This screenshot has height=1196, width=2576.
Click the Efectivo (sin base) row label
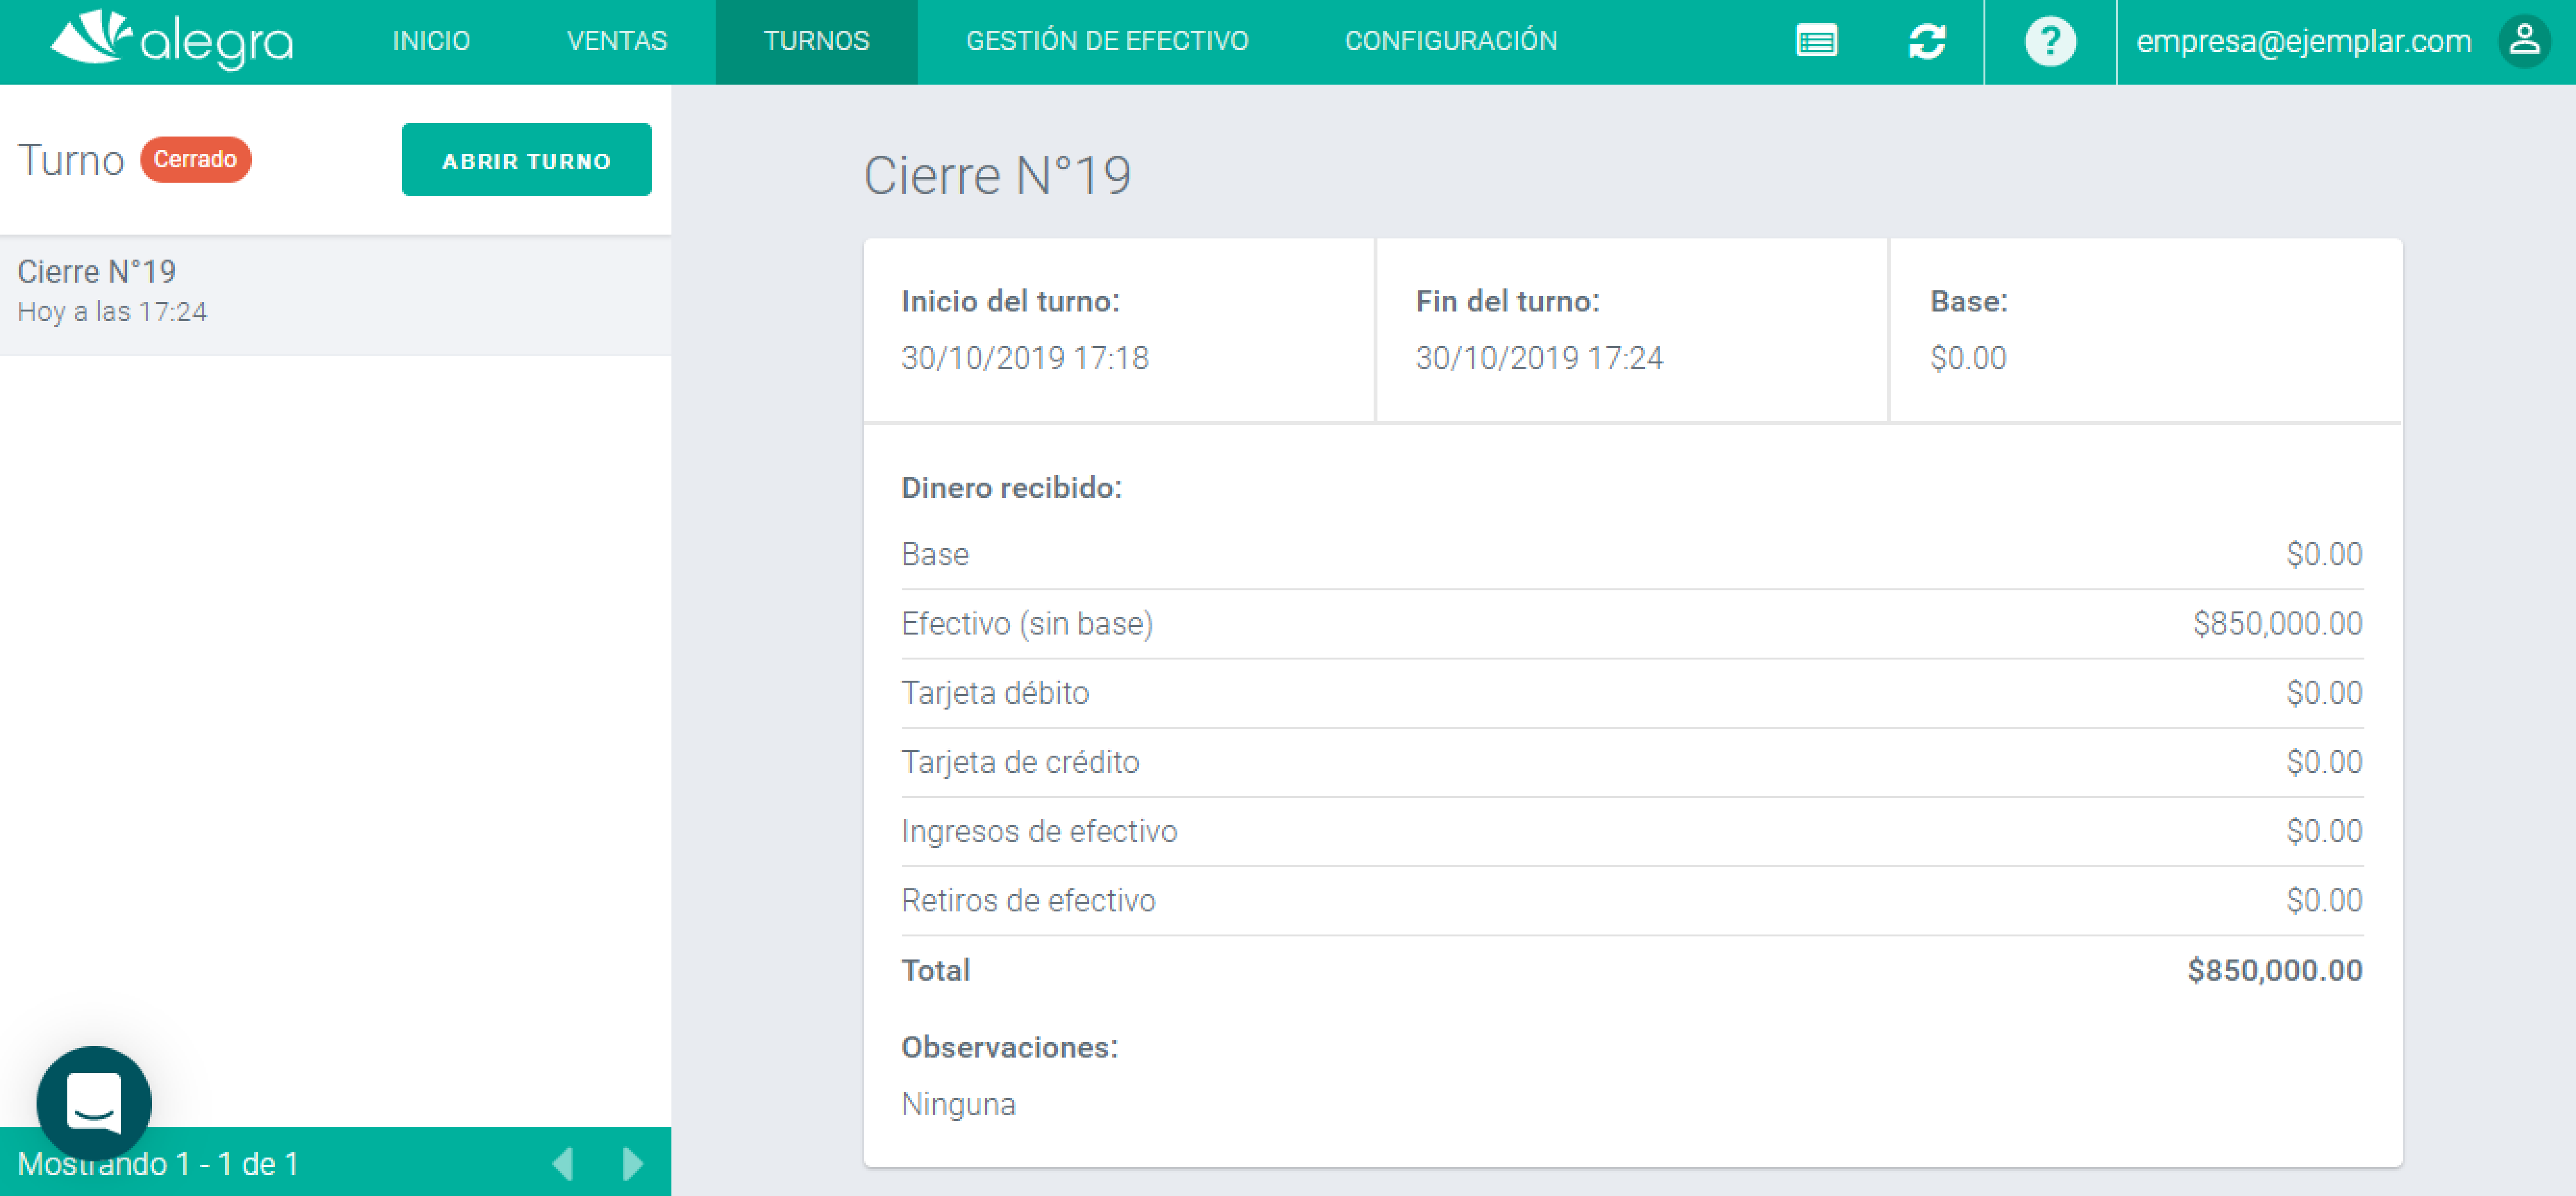pos(1027,623)
